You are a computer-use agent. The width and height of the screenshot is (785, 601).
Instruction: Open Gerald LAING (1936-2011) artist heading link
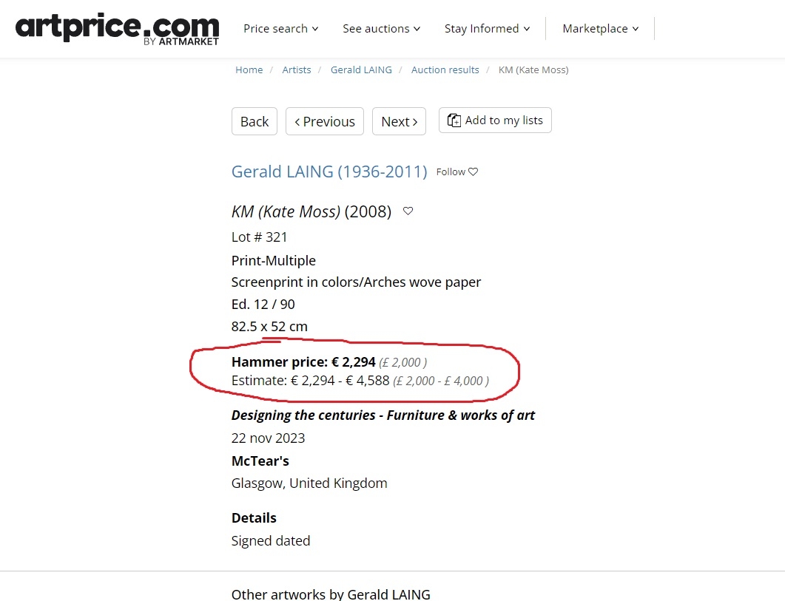point(329,172)
